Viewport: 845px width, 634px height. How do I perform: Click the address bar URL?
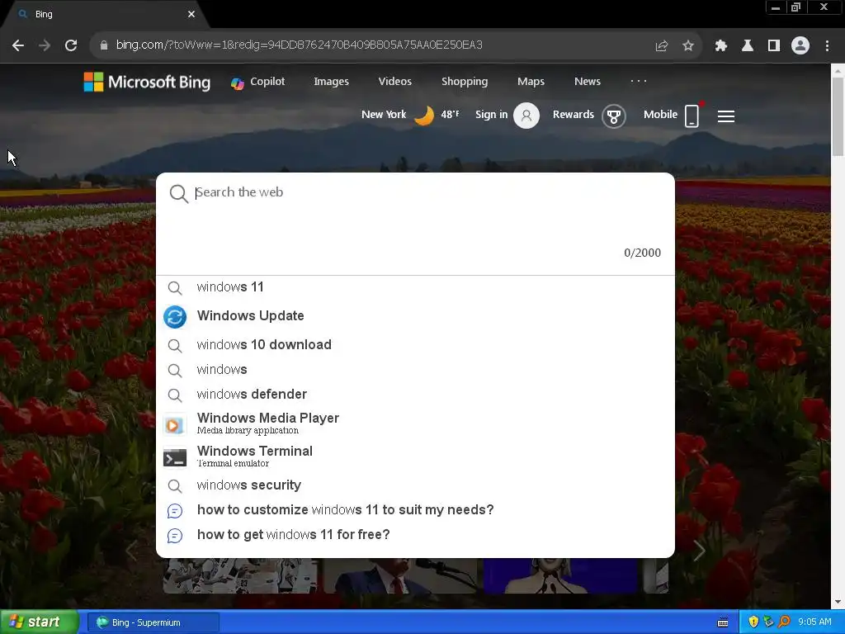tap(299, 45)
